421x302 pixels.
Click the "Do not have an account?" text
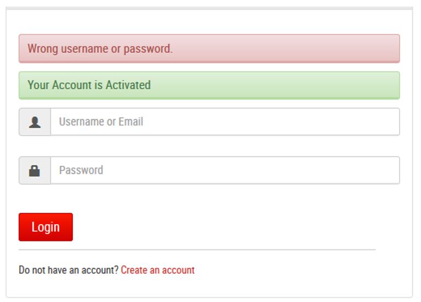pos(68,270)
